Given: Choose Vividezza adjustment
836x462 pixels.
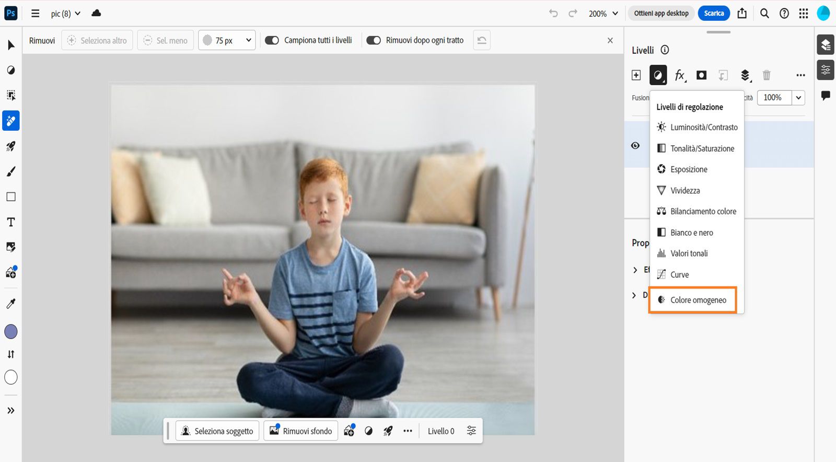Looking at the screenshot, I should (x=697, y=190).
